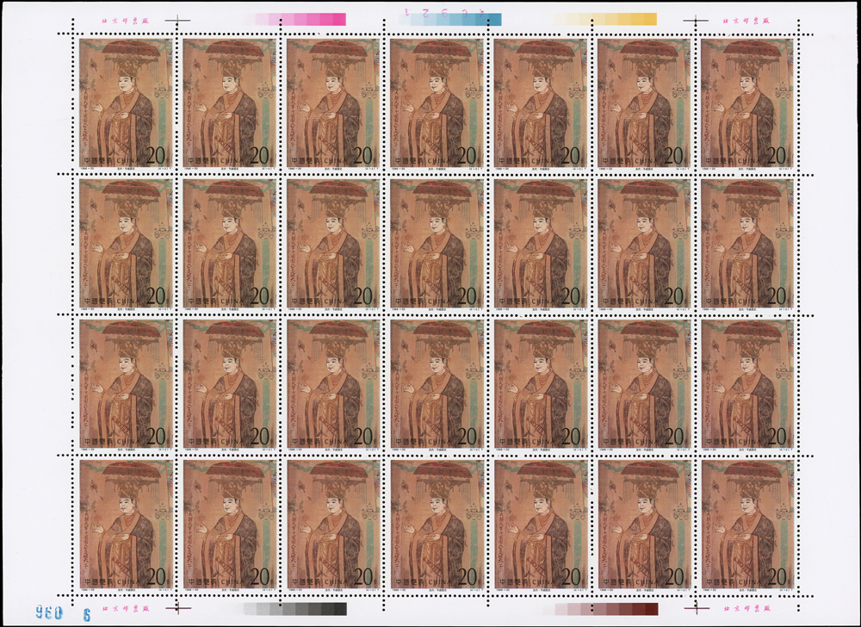This screenshot has width=861, height=627.
Task: Select the stamp in row one, column two
Action: point(230,103)
